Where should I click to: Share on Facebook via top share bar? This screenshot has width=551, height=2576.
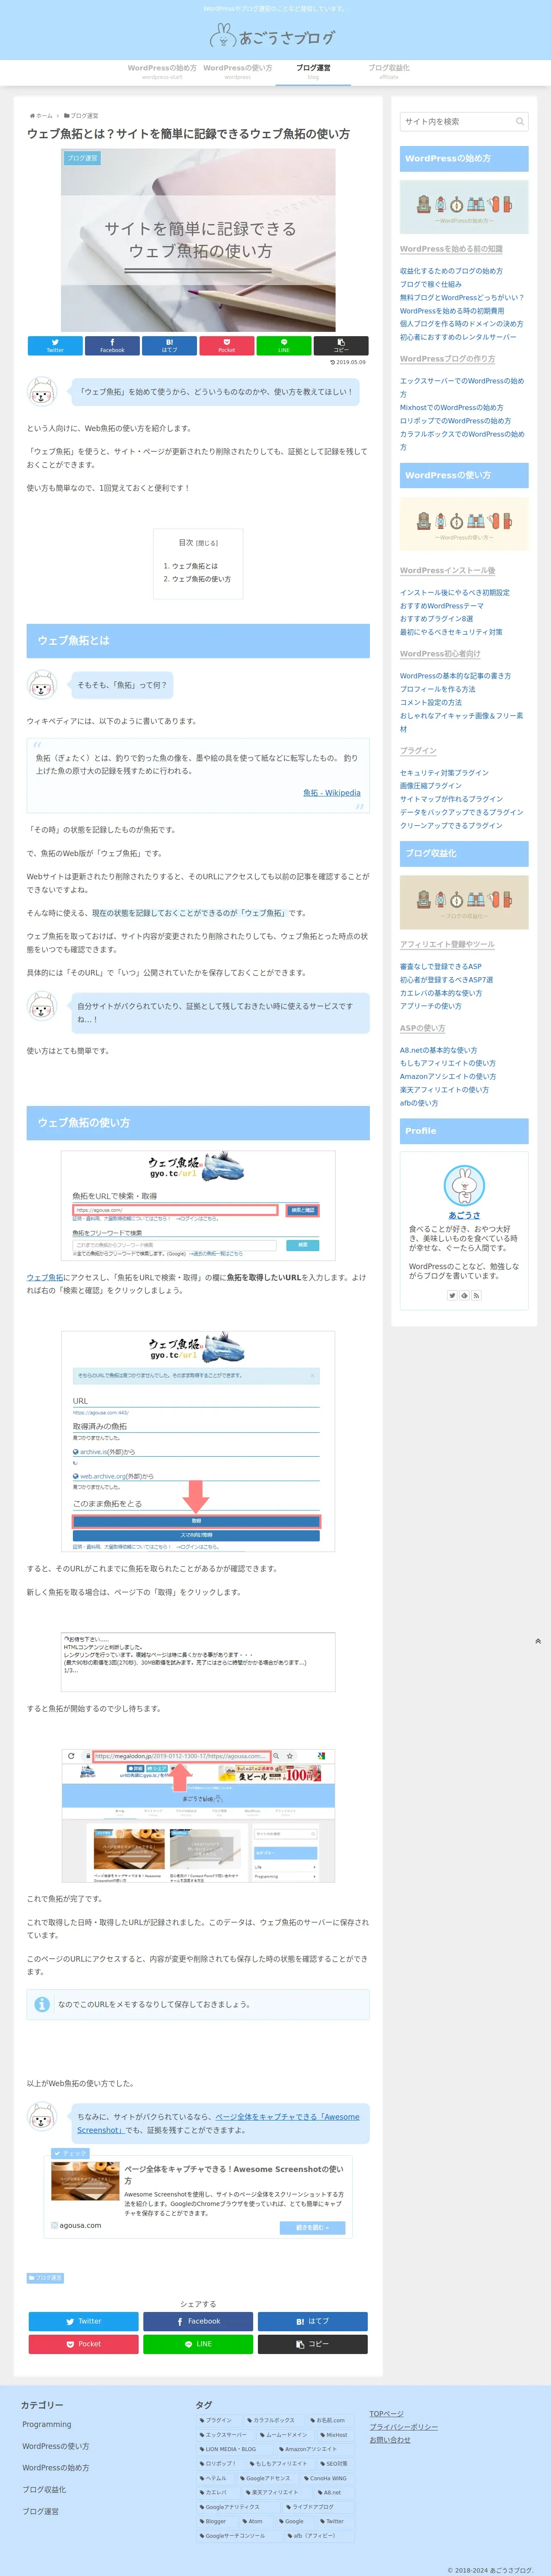pos(112,345)
